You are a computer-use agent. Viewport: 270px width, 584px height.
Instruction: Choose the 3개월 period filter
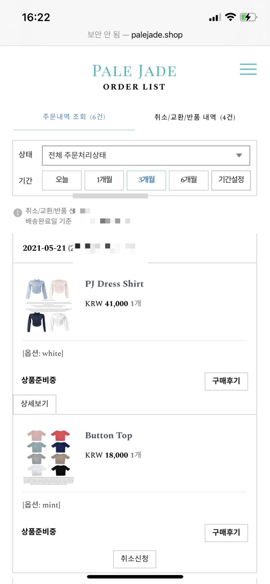146,180
